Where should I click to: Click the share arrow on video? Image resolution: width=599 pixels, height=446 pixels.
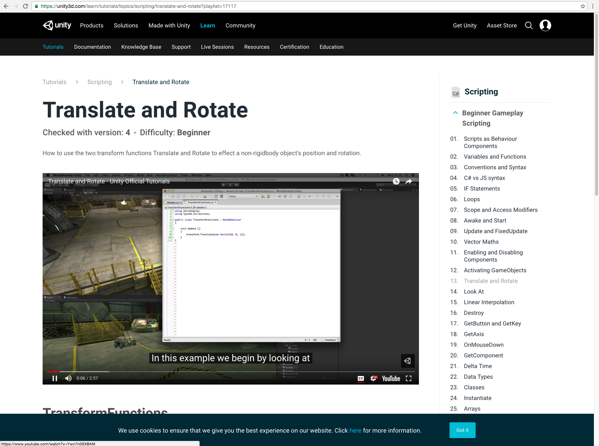pyautogui.click(x=409, y=181)
